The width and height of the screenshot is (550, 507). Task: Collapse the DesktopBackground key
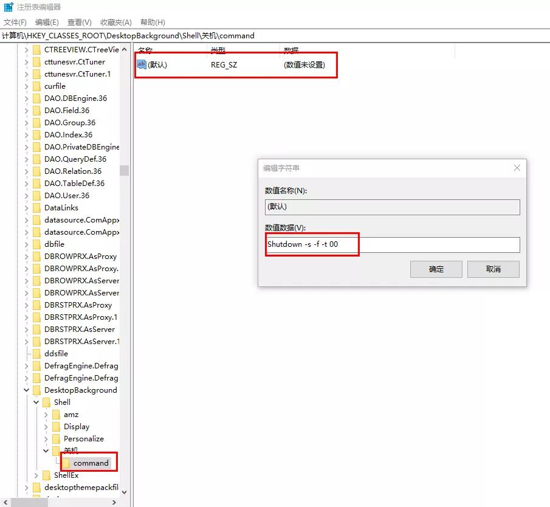(26, 390)
